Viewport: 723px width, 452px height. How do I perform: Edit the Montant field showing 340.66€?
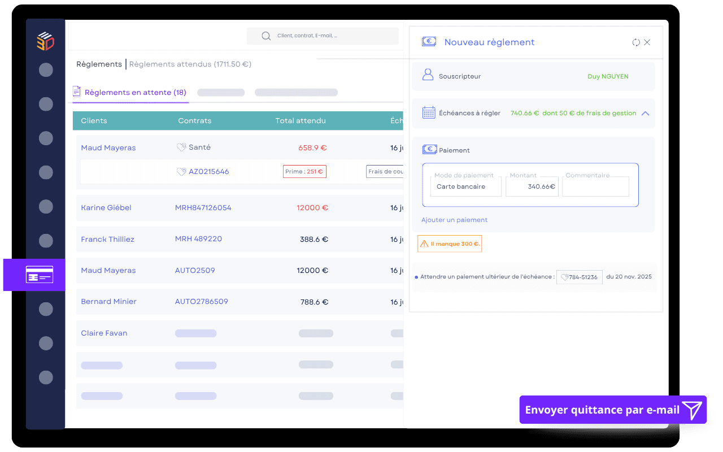532,185
